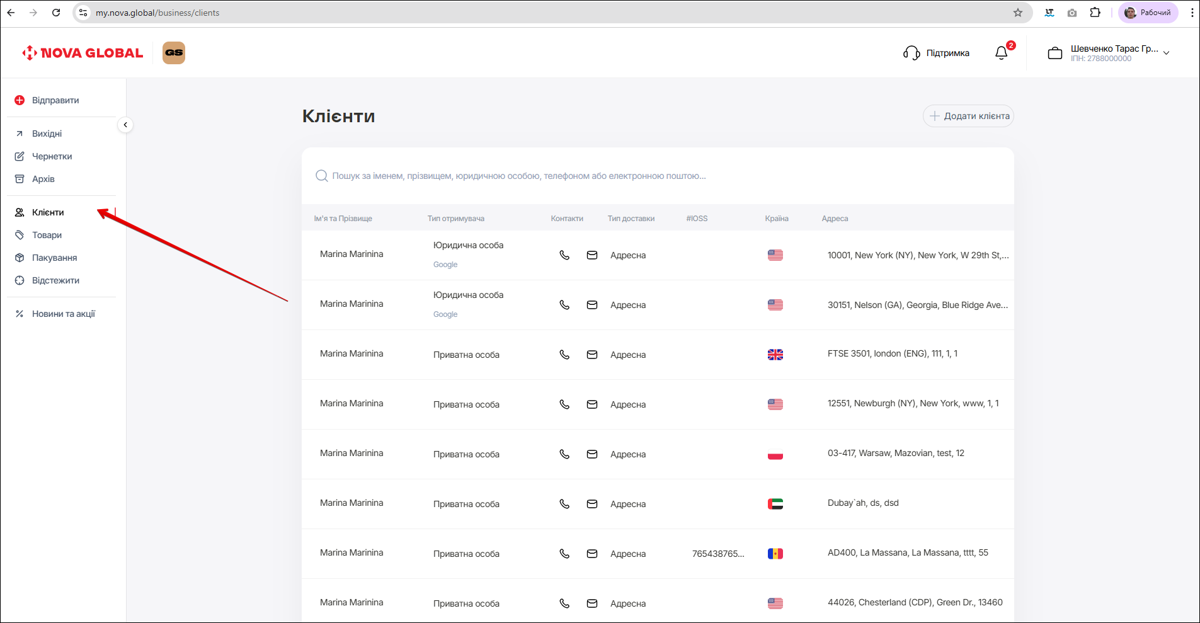Open notifications bell with 2 alerts
Viewport: 1200px width, 623px height.
coord(1002,53)
